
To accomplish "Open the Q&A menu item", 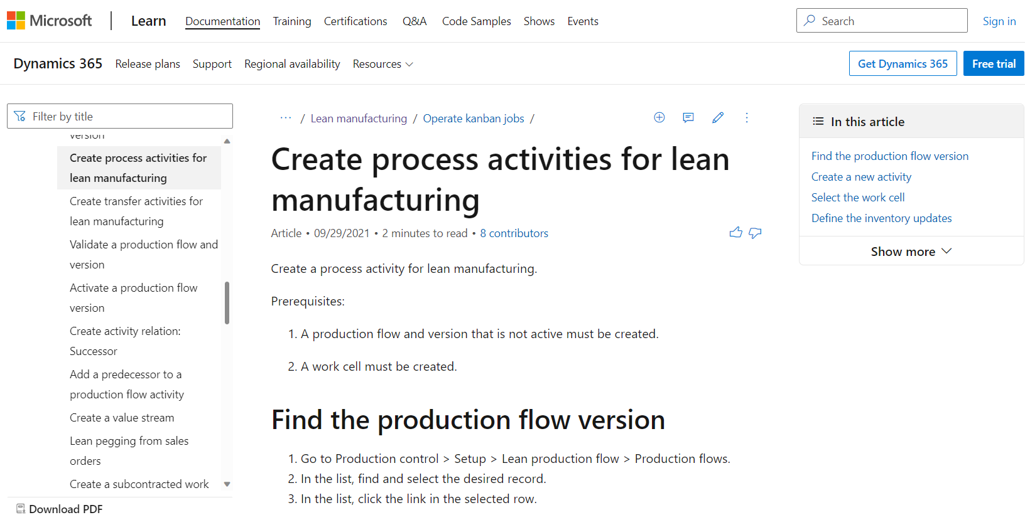I will click(x=415, y=21).
